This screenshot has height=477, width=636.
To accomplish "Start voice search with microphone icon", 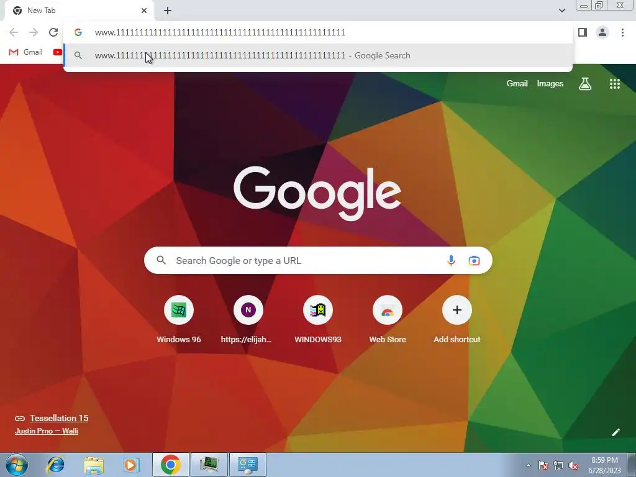I will (x=451, y=260).
